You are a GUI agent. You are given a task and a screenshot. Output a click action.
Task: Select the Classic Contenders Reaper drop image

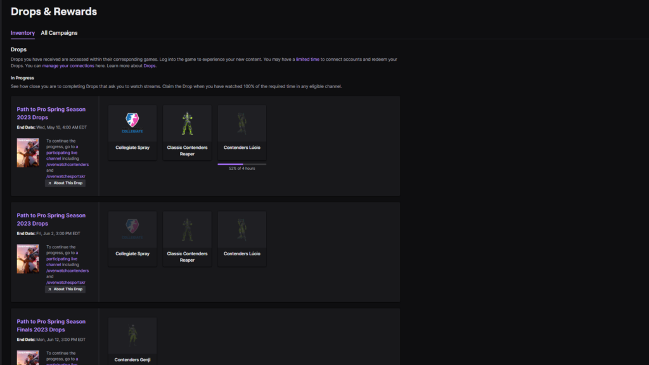click(187, 123)
